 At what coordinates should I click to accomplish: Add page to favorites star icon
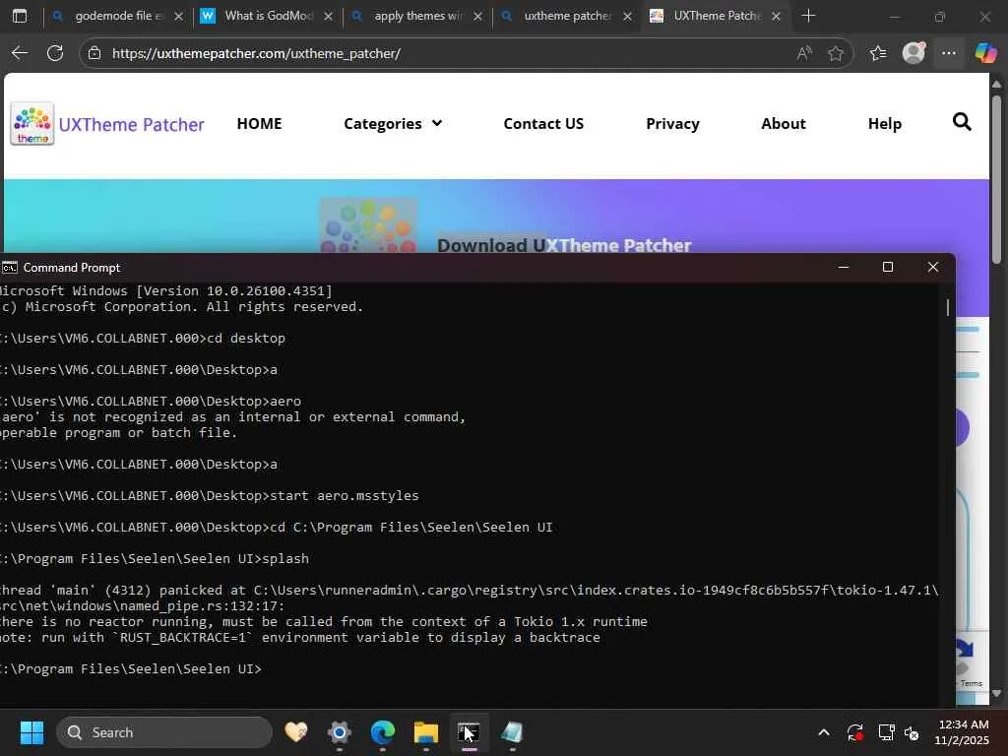pos(835,53)
